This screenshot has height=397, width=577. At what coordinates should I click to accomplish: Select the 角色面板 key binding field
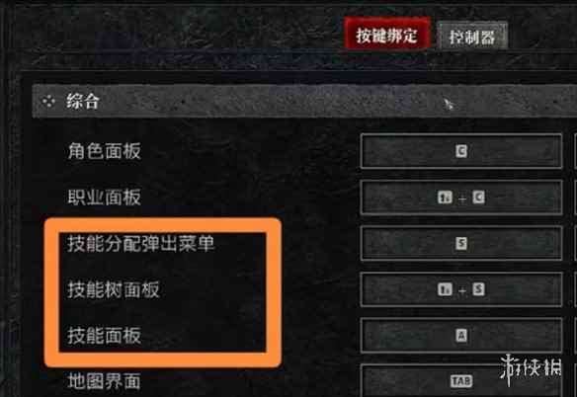coord(461,151)
